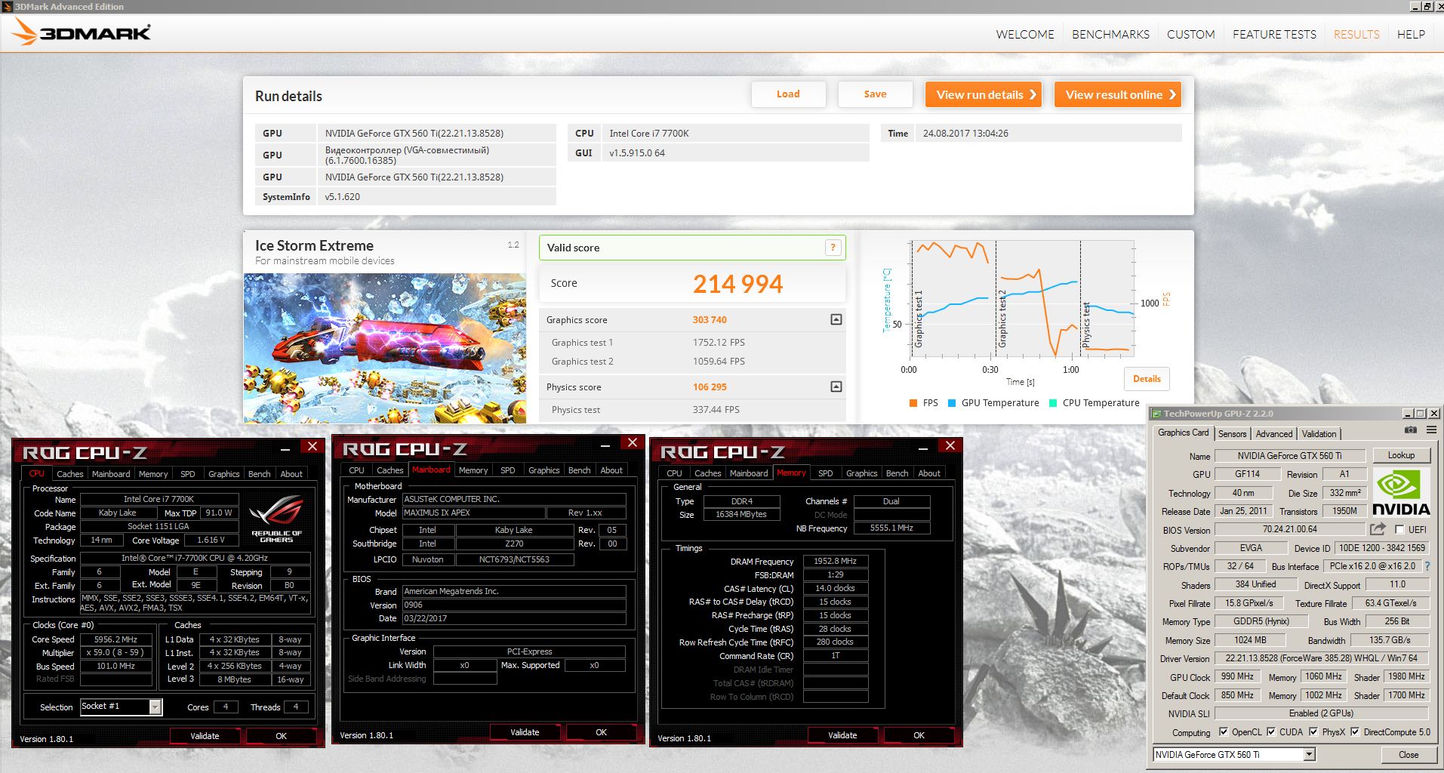1444x773 pixels.
Task: Toggle the UEFI checkbox
Action: (1399, 529)
